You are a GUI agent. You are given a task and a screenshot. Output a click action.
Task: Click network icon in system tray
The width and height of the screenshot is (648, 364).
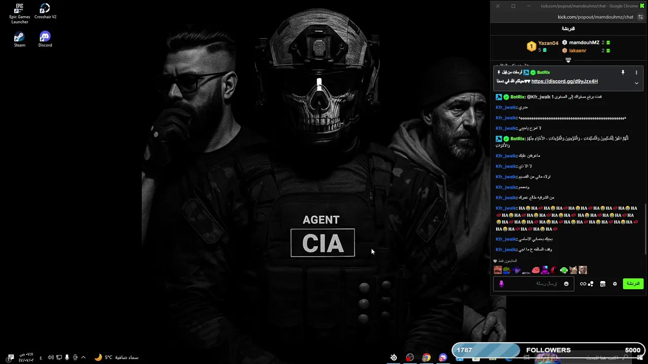(x=59, y=357)
